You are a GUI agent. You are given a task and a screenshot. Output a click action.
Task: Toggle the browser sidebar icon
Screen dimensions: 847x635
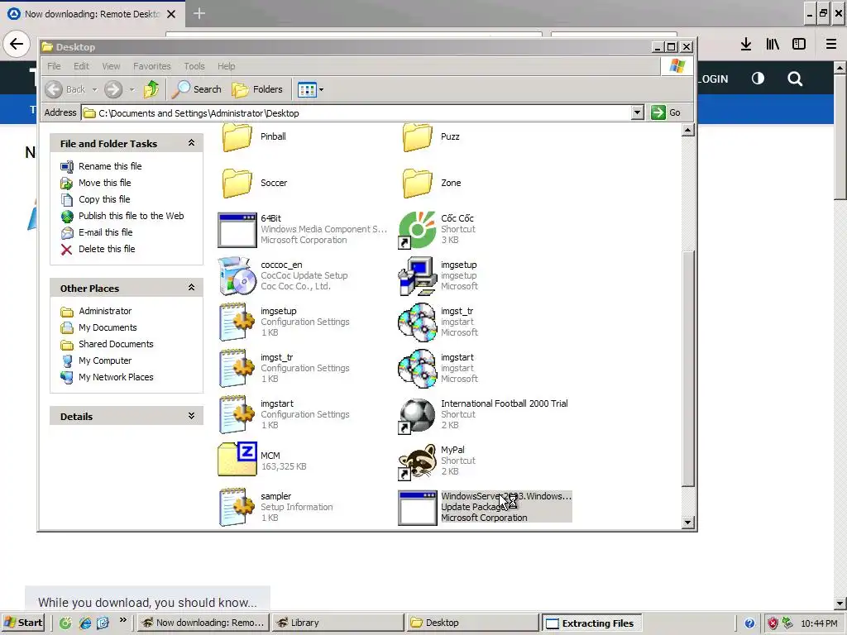tap(799, 45)
